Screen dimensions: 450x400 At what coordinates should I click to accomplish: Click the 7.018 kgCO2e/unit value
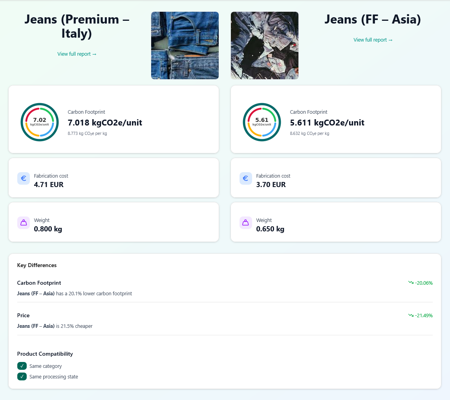coord(105,123)
